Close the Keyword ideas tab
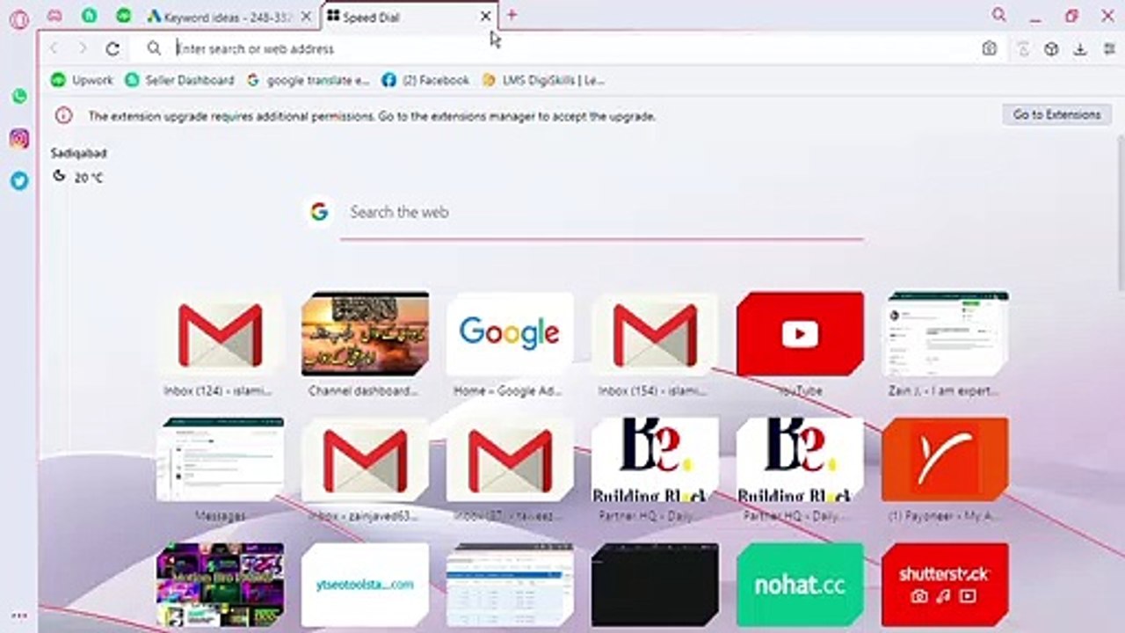This screenshot has width=1125, height=633. tap(306, 16)
